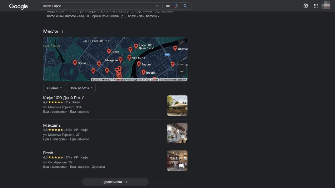This screenshot has height=188, width=335.
Task: Start a search by image with Lens
Action: (176, 6)
